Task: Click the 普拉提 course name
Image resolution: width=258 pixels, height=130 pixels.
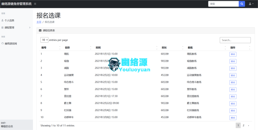Action: tap(68, 96)
